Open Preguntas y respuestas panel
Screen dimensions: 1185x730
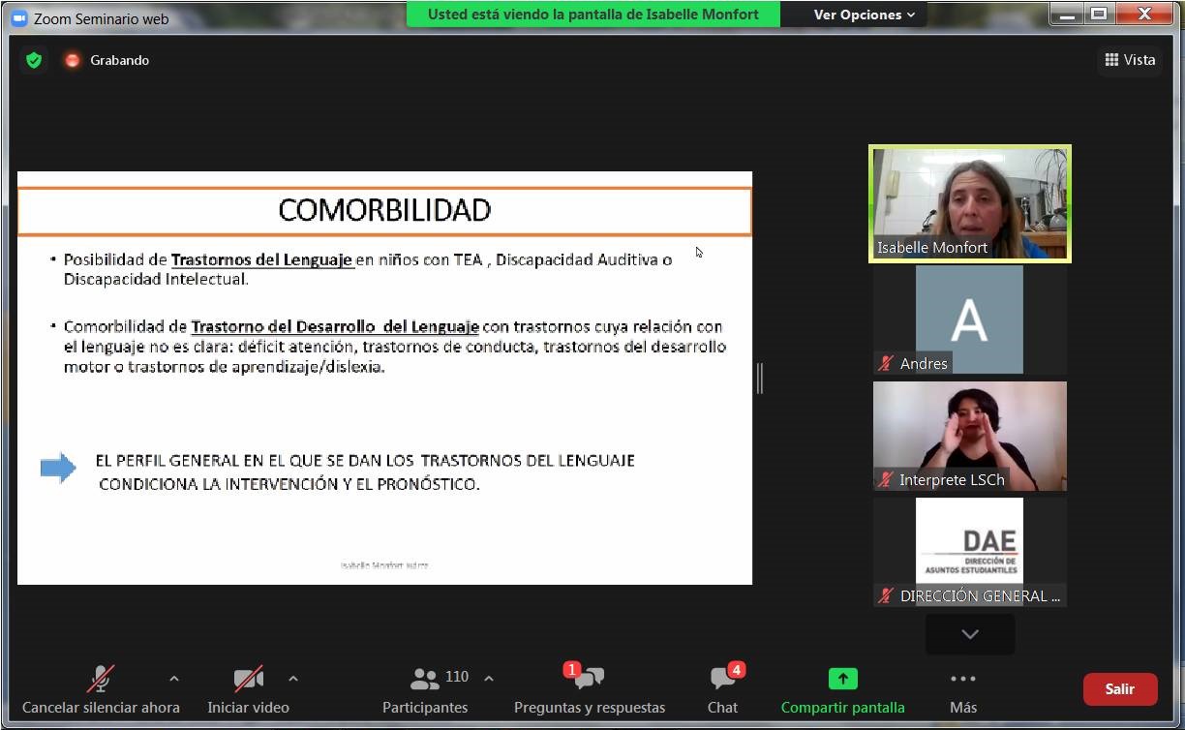(x=589, y=688)
